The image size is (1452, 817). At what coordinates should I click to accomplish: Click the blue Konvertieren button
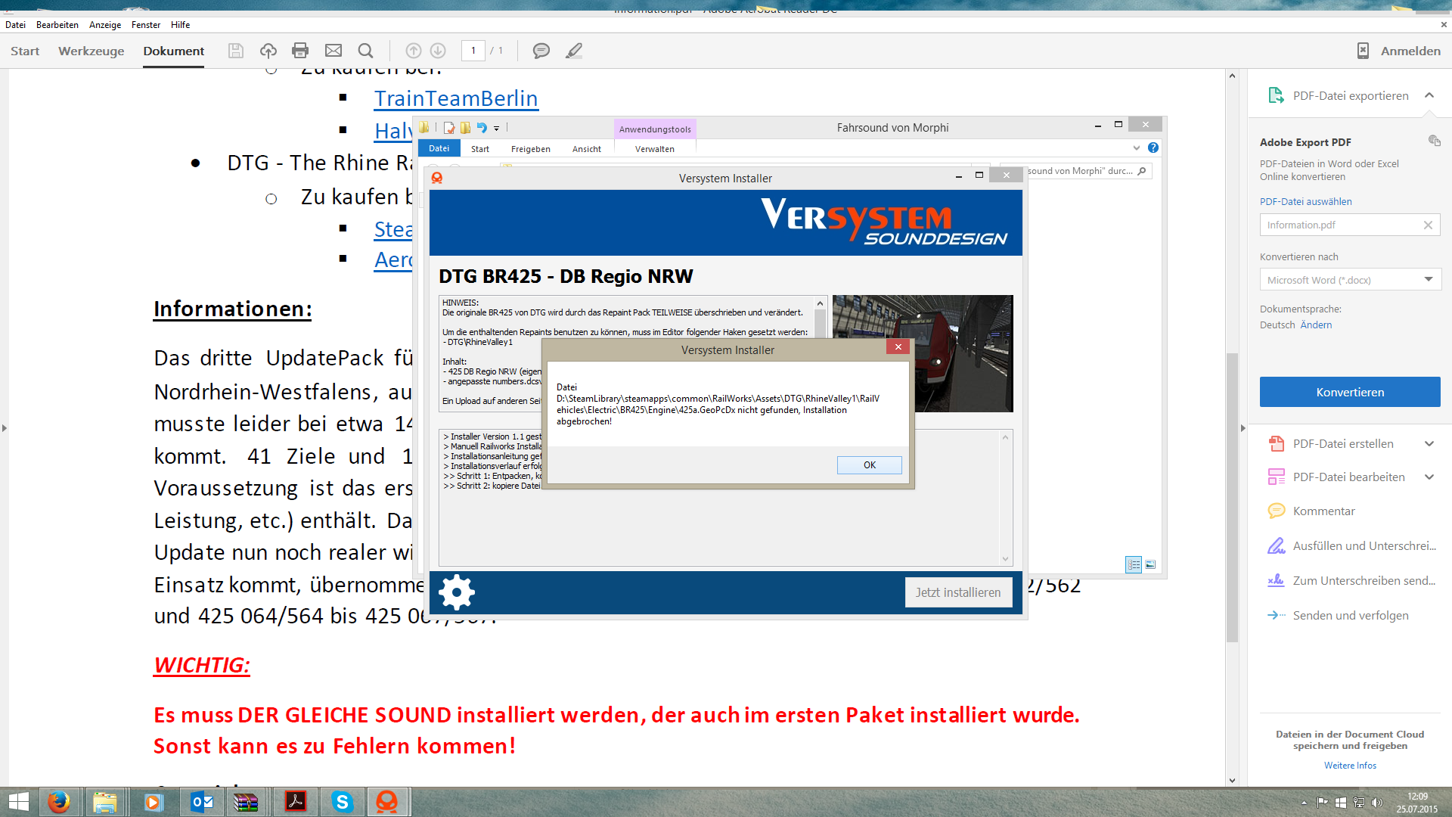1349,392
